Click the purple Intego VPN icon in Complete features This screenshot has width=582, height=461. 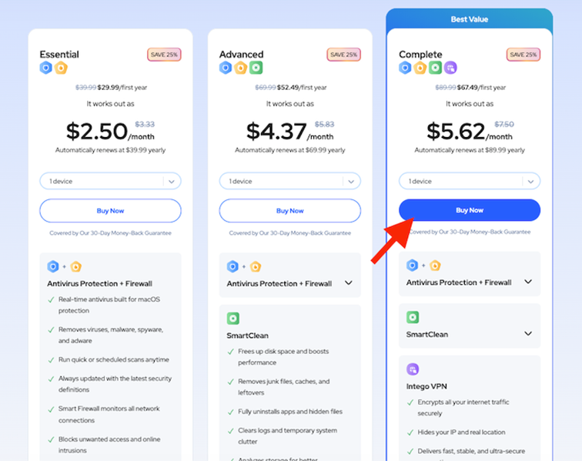pos(413,369)
